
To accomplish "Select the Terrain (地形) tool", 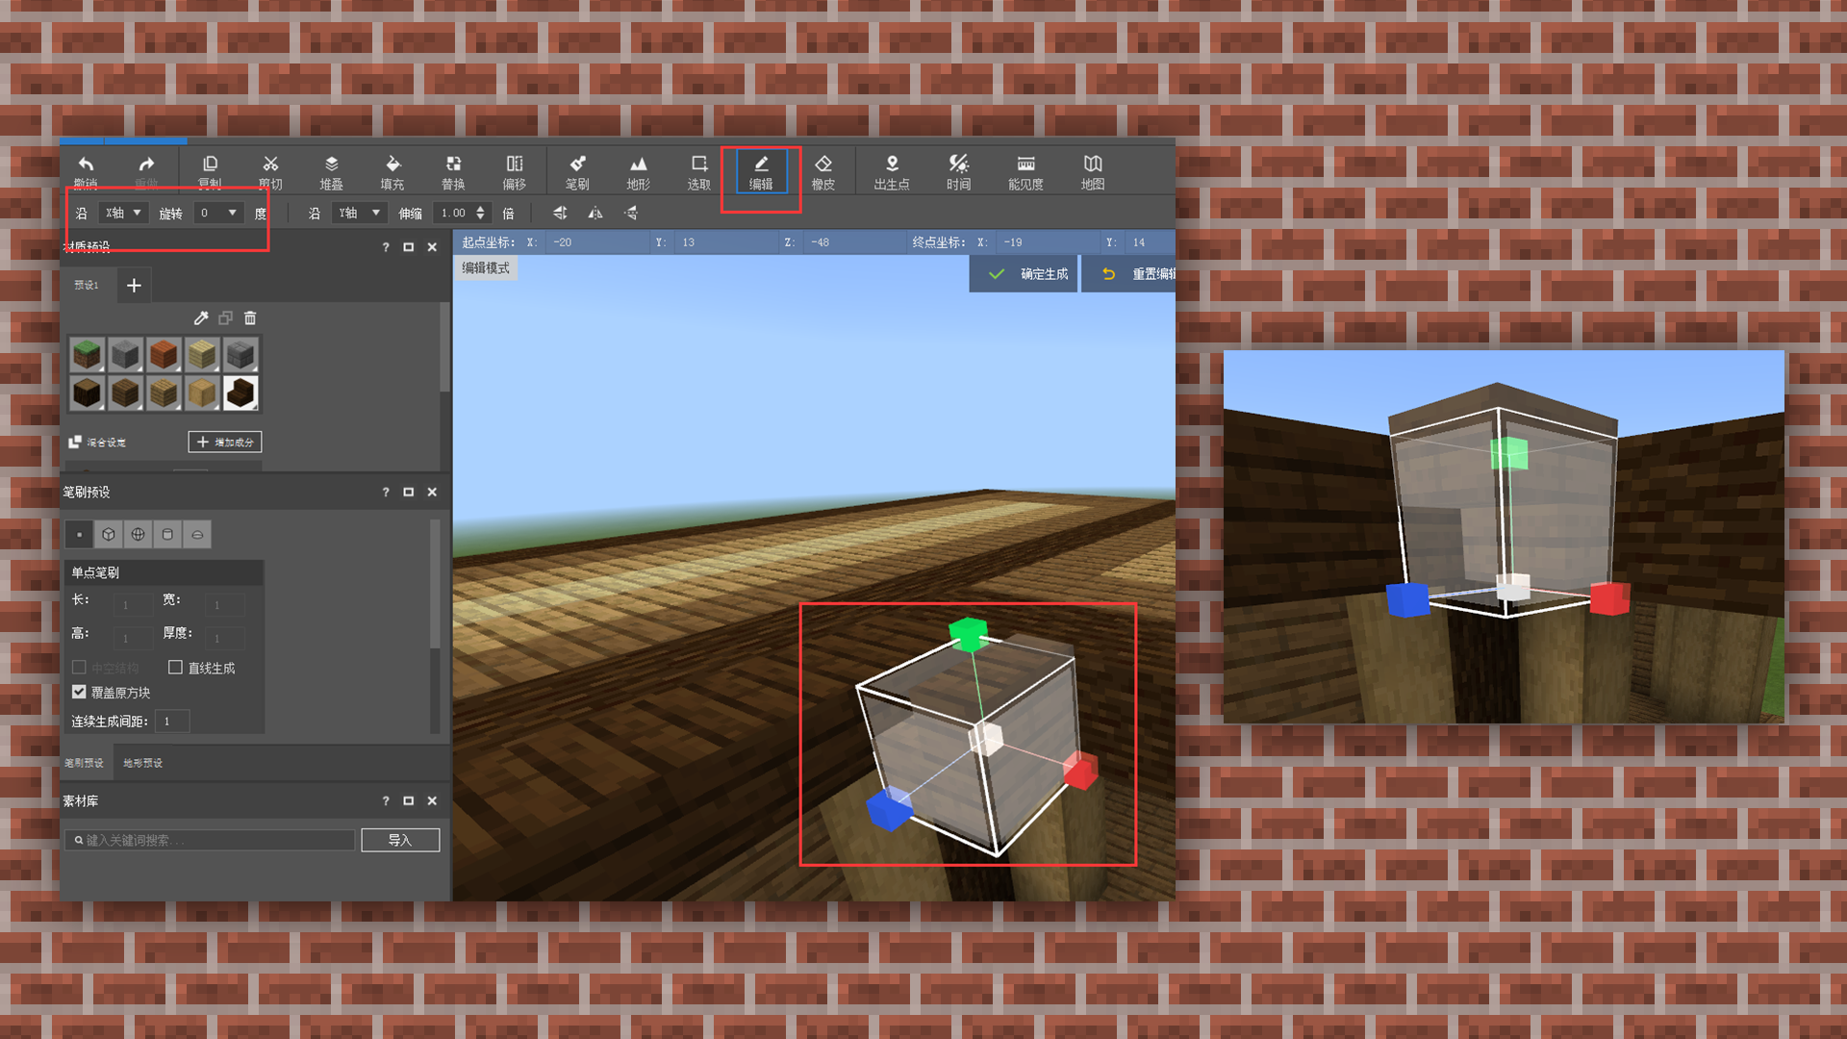I will (638, 171).
